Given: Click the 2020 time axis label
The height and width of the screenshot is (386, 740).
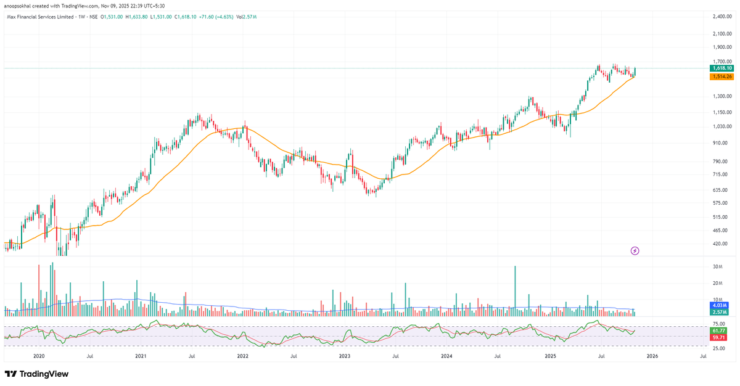Looking at the screenshot, I should [39, 356].
